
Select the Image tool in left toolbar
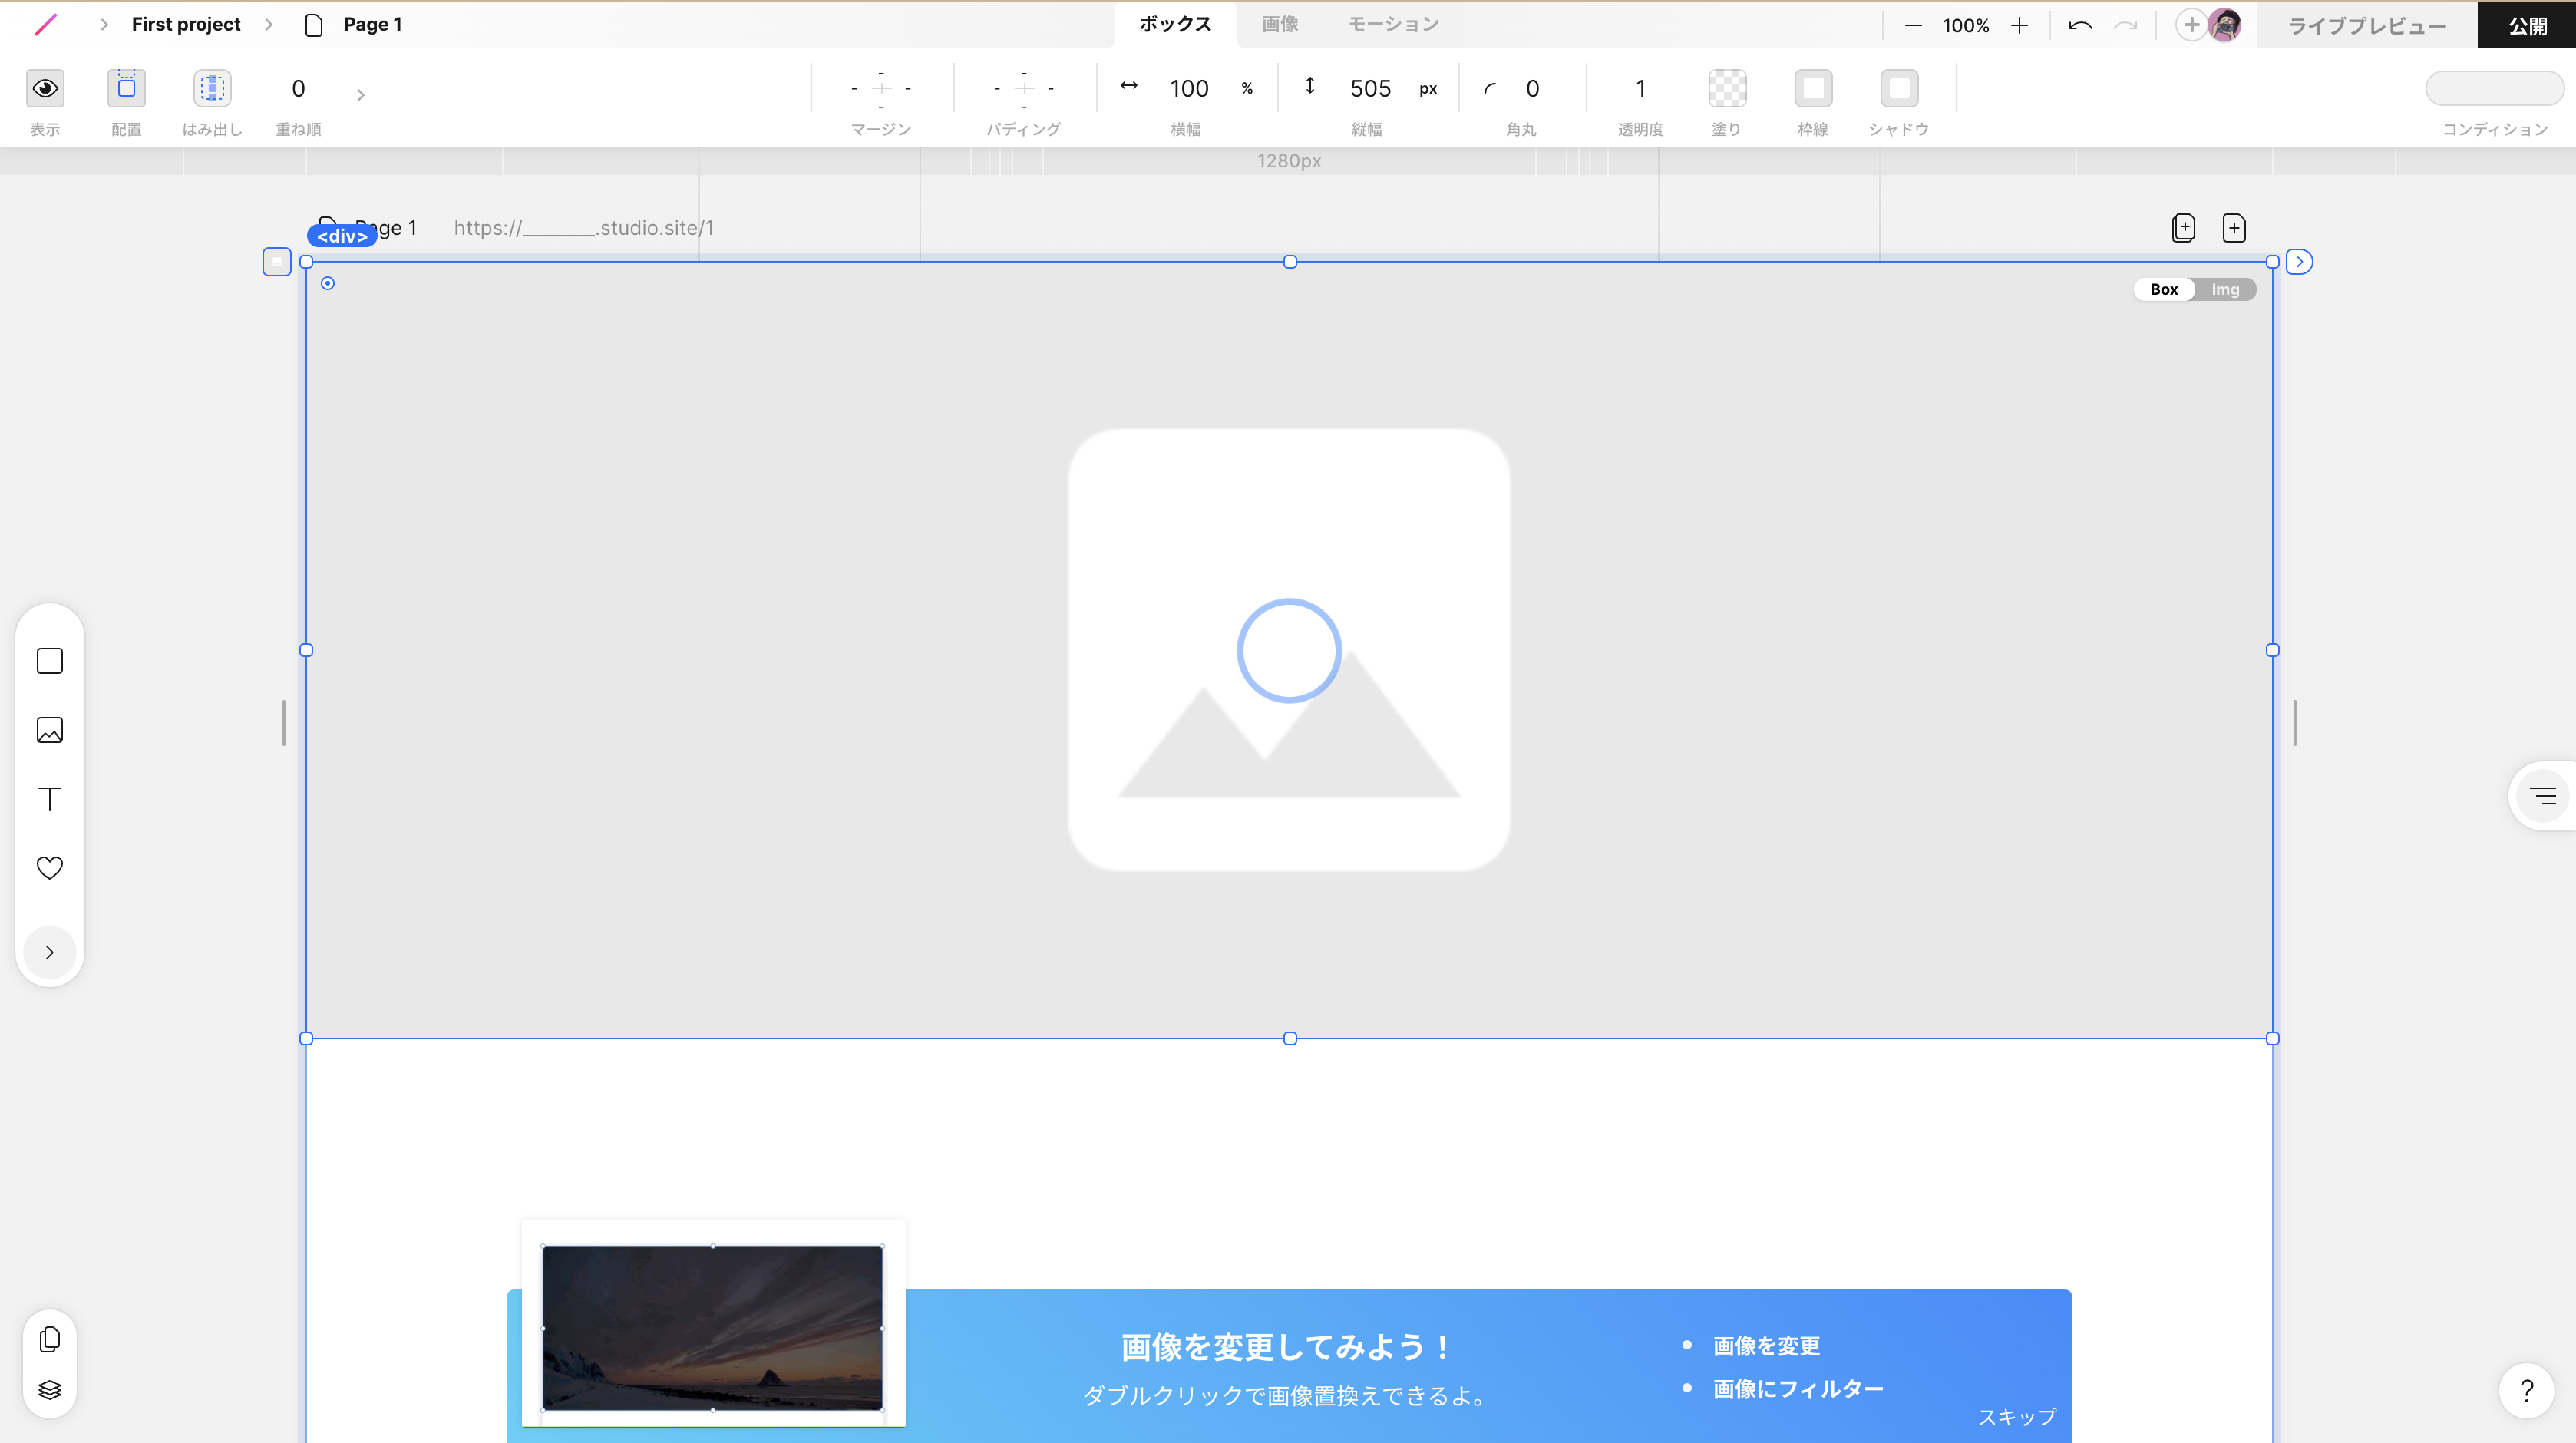[50, 730]
